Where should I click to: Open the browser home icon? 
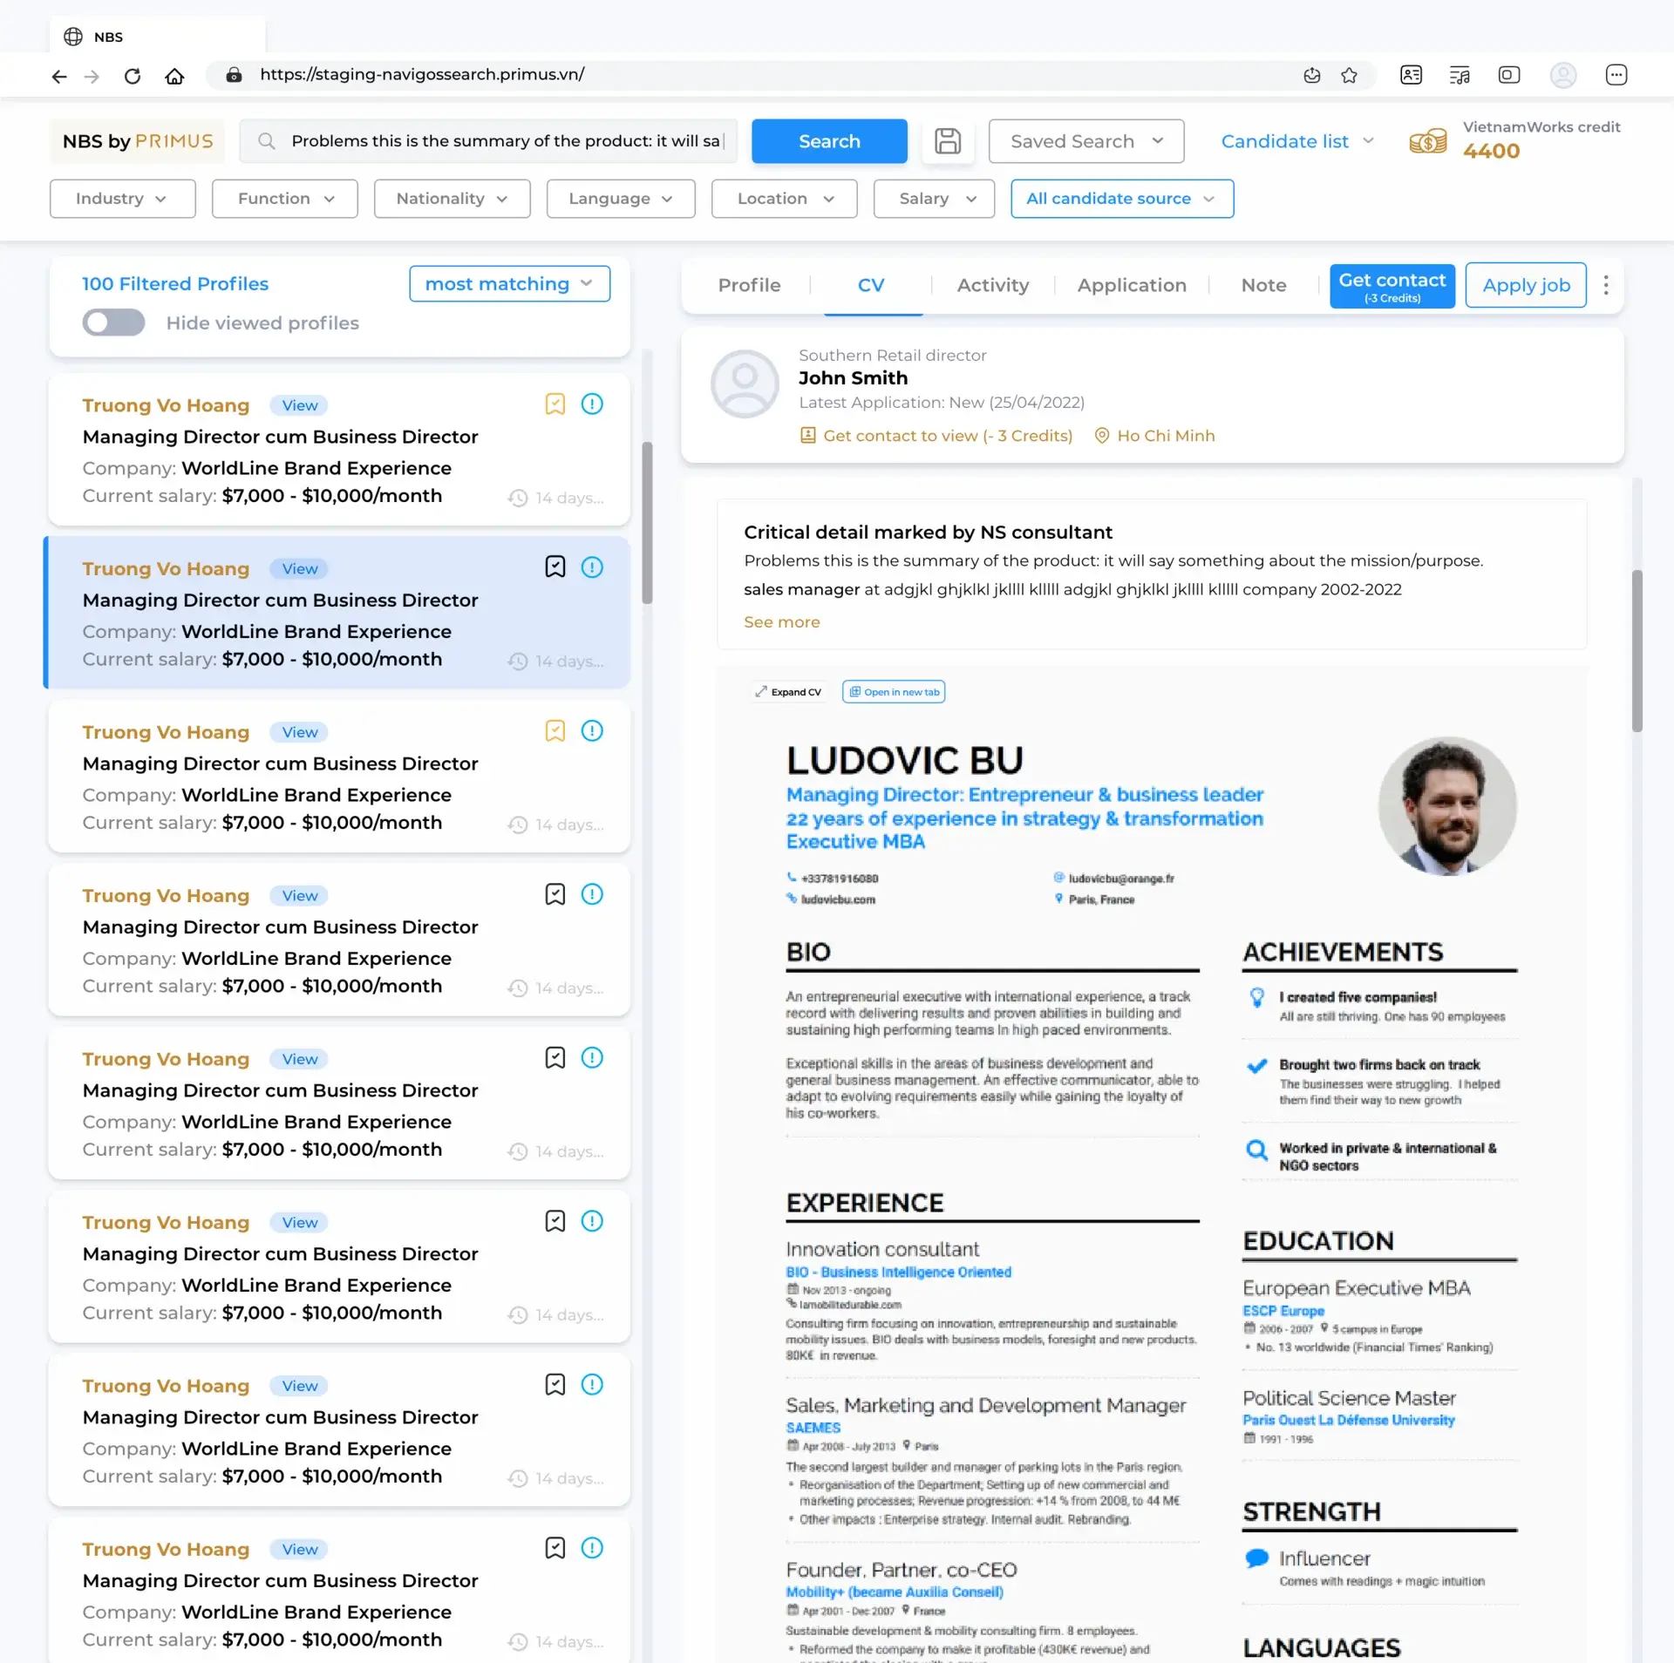pos(174,76)
